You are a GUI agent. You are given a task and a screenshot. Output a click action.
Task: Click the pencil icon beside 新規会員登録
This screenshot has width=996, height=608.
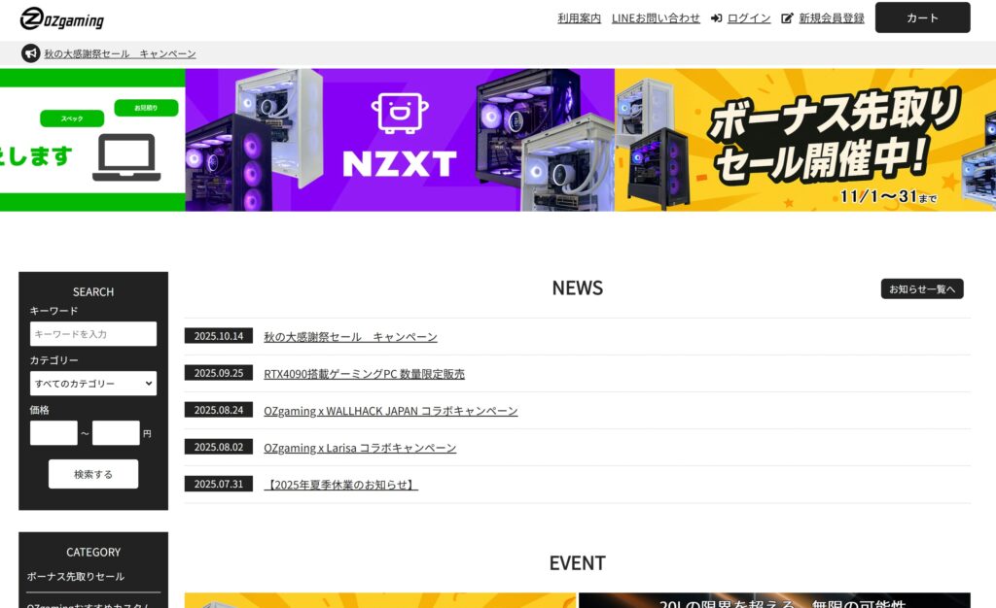pos(787,17)
